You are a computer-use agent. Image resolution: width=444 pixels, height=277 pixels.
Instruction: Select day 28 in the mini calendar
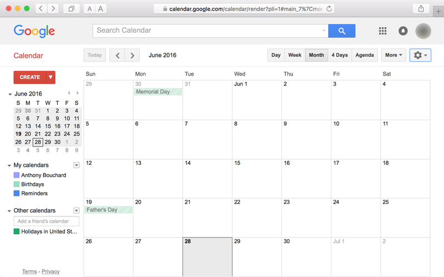[38, 142]
